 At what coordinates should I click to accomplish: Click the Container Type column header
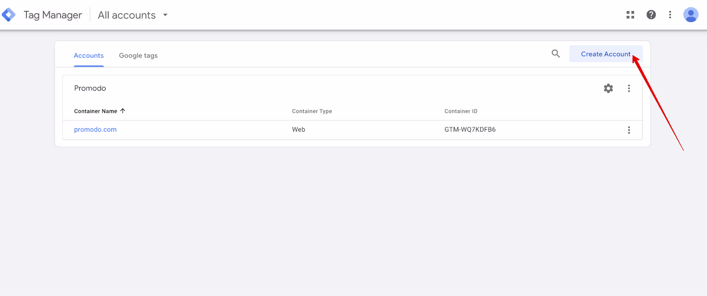(312, 111)
